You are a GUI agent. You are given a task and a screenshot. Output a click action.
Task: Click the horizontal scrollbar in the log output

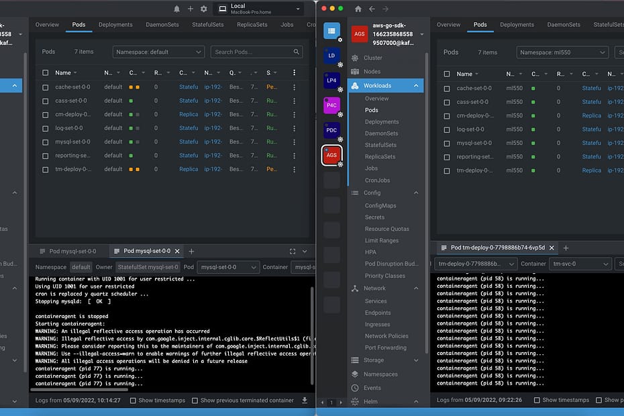tap(81, 389)
